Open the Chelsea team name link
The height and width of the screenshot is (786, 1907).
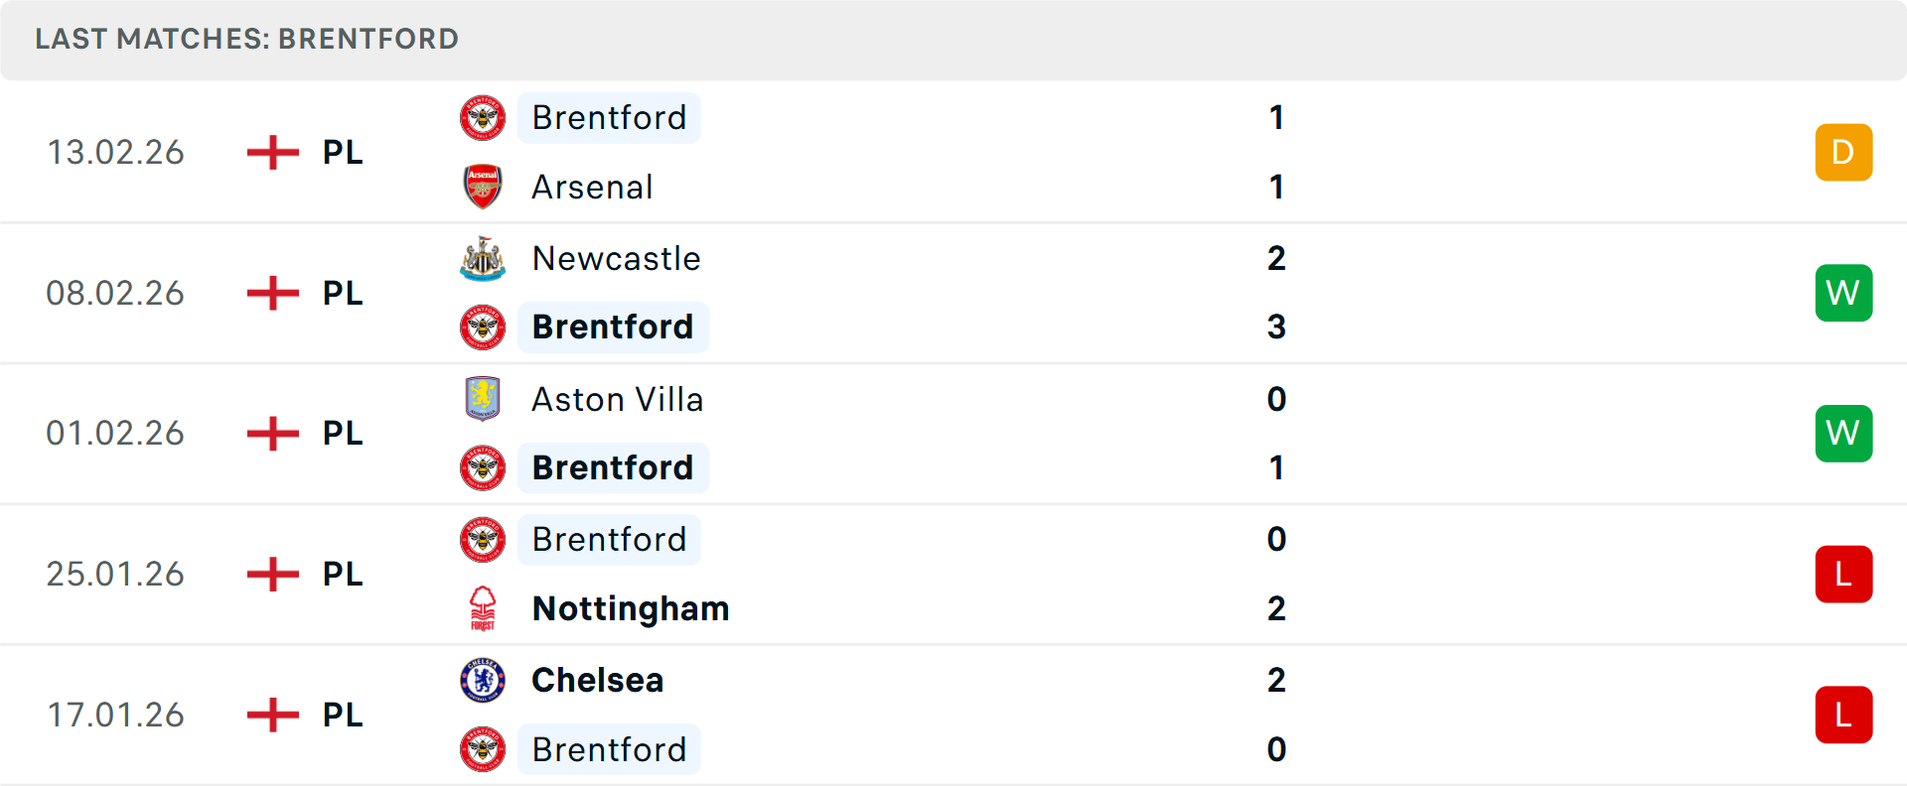click(597, 681)
